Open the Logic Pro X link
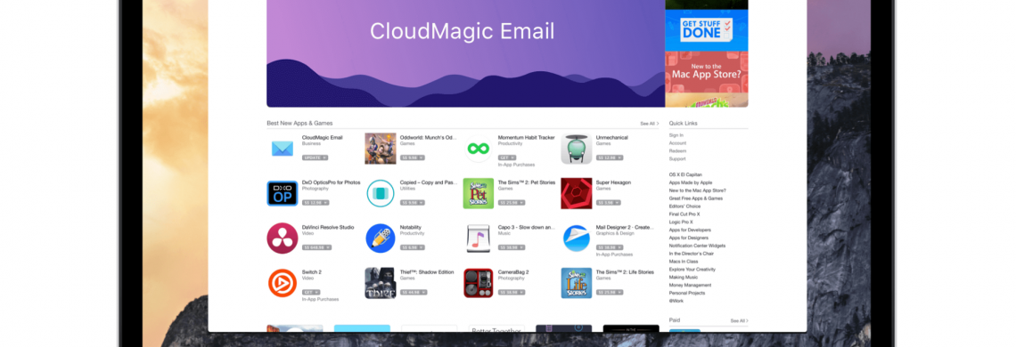 pos(681,222)
